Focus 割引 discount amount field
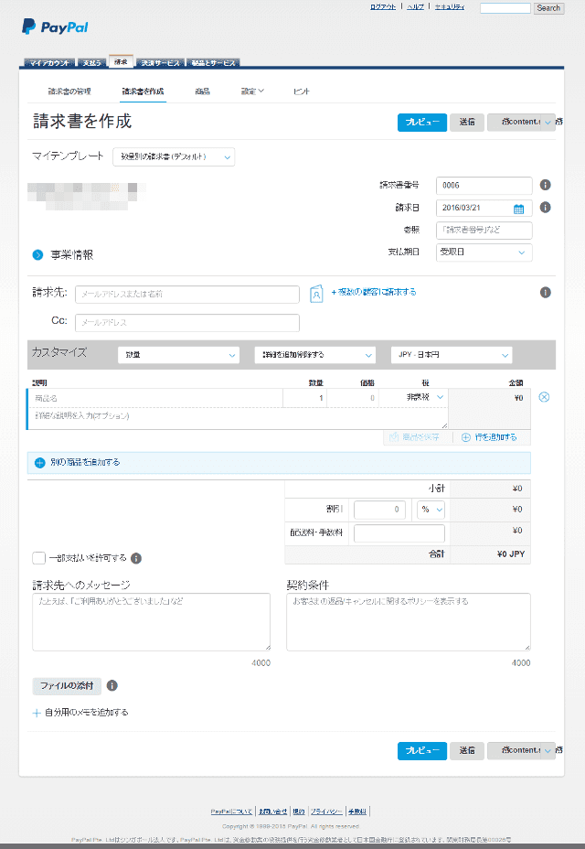 click(379, 510)
